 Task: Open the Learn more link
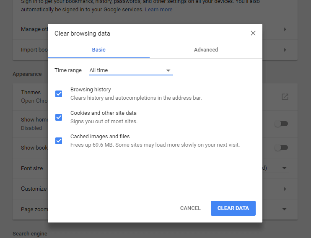158,10
